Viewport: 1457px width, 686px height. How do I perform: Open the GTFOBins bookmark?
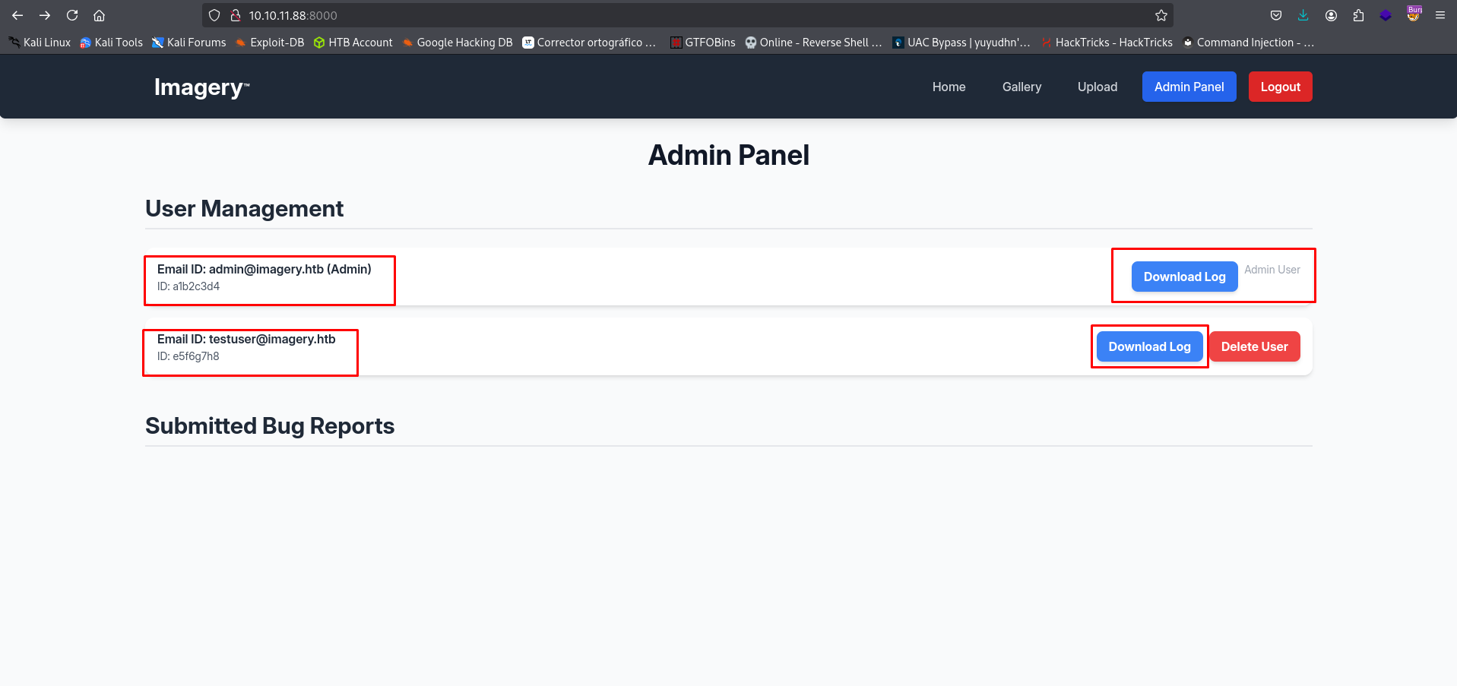click(x=702, y=43)
